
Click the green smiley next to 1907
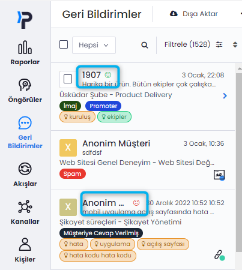108,75
